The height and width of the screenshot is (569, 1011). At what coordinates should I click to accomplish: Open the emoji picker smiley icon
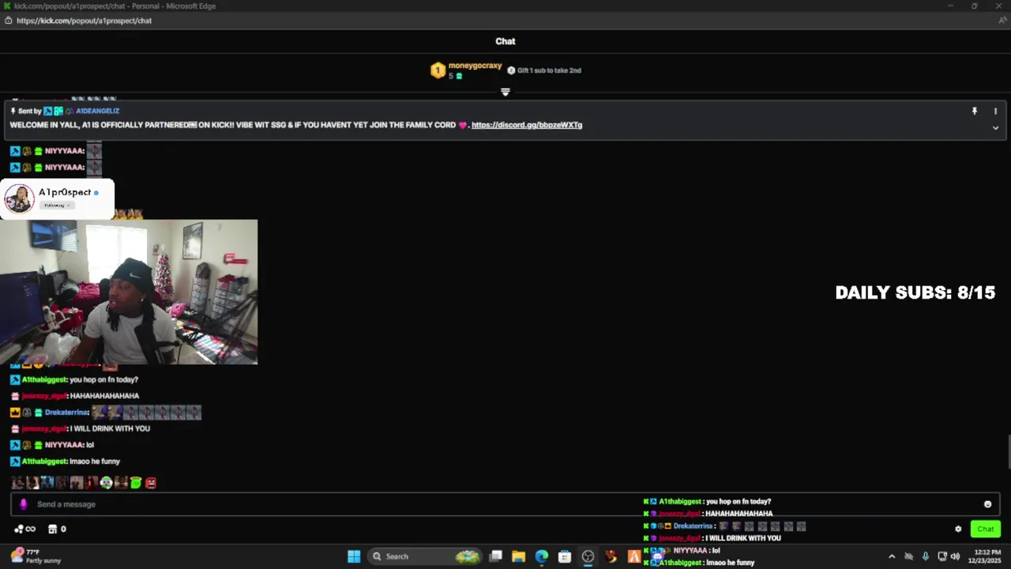coord(987,504)
